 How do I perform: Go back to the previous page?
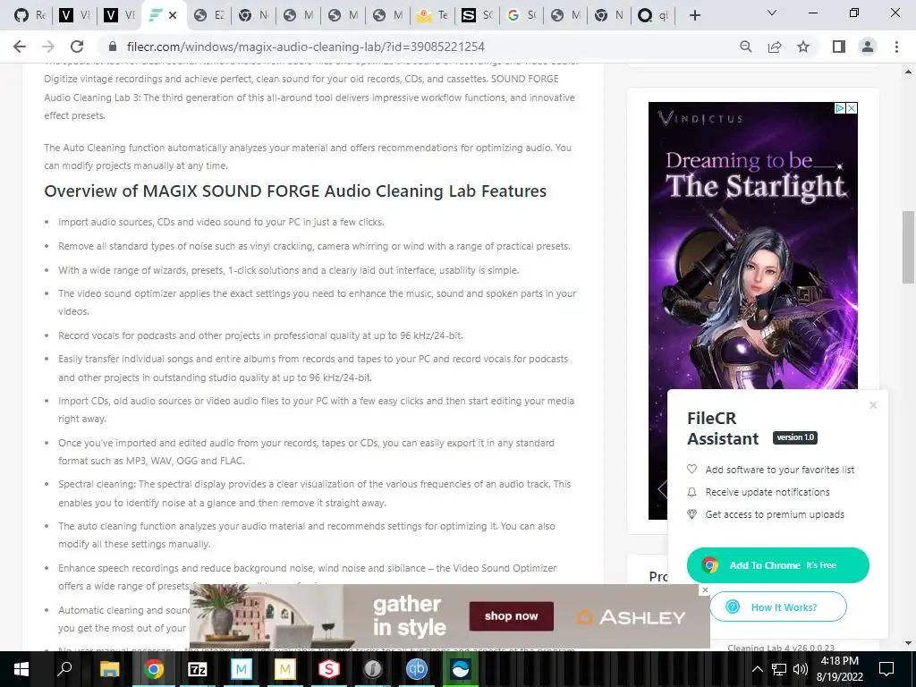(x=20, y=47)
